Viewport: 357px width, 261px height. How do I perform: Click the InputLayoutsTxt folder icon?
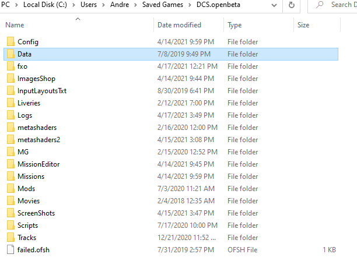(x=10, y=91)
